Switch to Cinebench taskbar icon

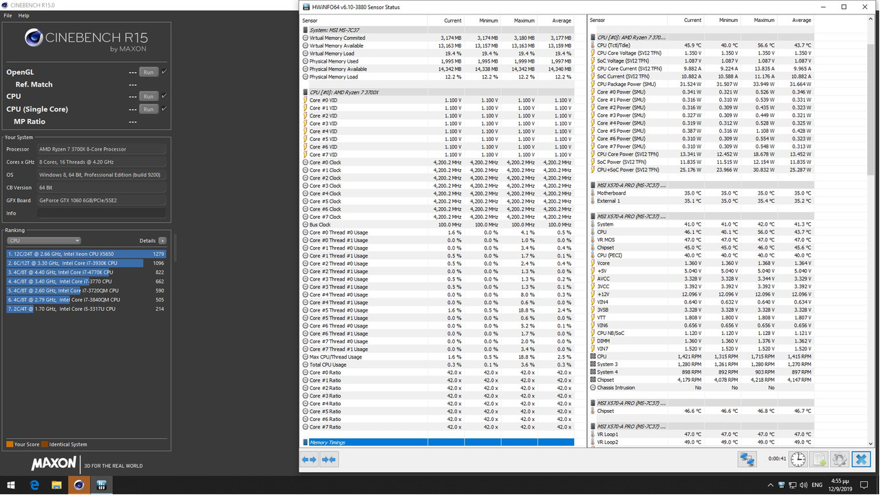tap(78, 486)
